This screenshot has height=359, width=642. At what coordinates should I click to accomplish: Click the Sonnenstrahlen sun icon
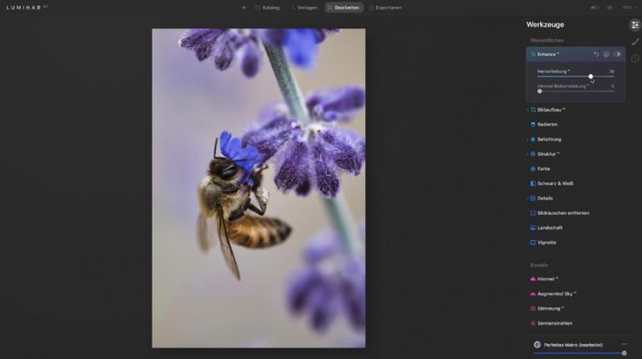(533, 323)
